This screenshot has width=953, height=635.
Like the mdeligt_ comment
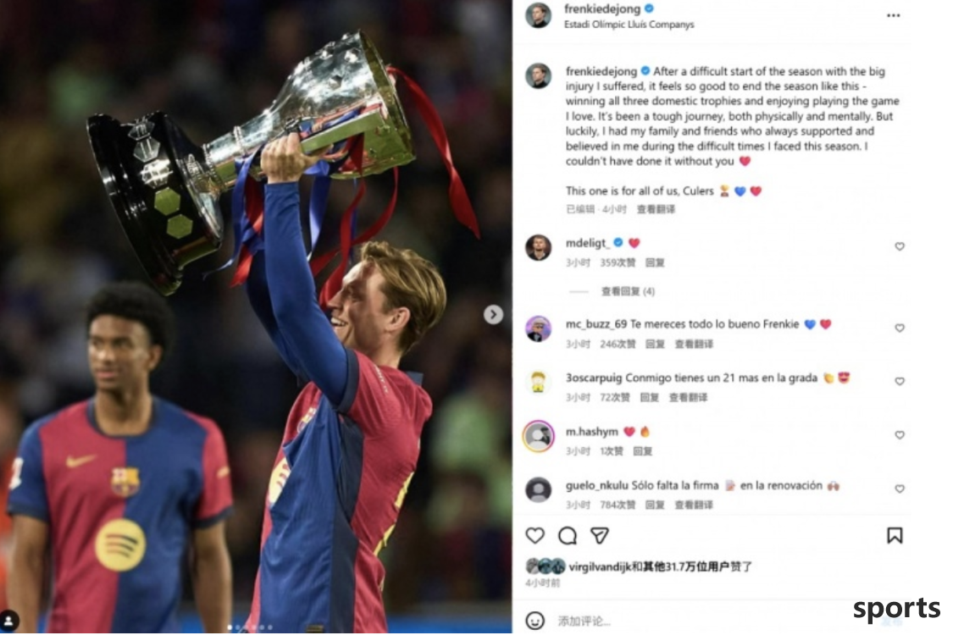(900, 246)
